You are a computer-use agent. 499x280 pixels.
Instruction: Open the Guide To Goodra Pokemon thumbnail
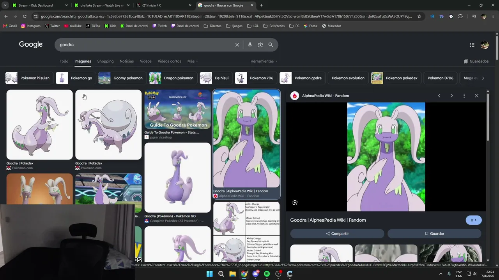177,109
